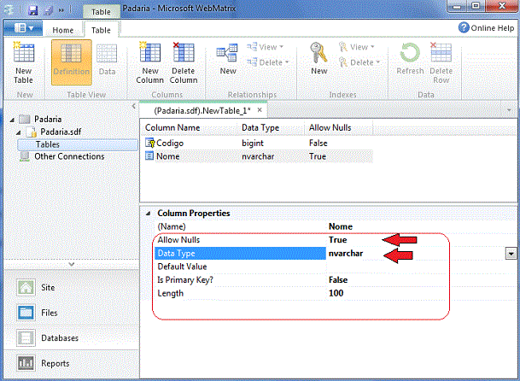
Task: Create a New relationship
Action: 228,60
